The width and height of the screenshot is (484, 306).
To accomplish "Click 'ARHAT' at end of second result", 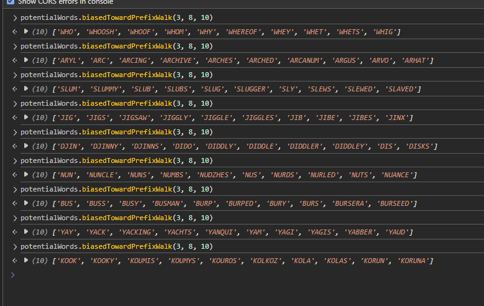I will tap(416, 60).
